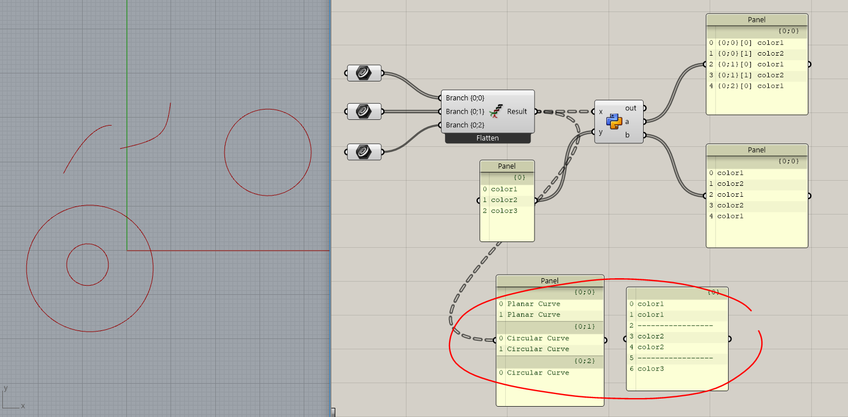Select the bottom Curve parameter component
Image resolution: width=848 pixels, height=417 pixels.
point(363,152)
